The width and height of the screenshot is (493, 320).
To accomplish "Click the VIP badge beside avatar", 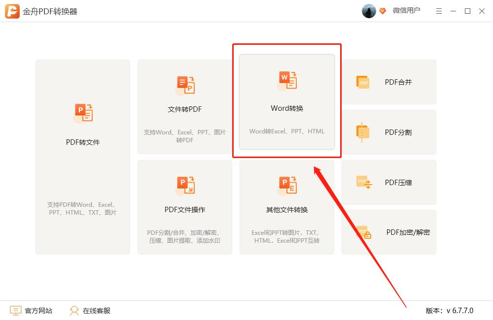I will (x=383, y=11).
